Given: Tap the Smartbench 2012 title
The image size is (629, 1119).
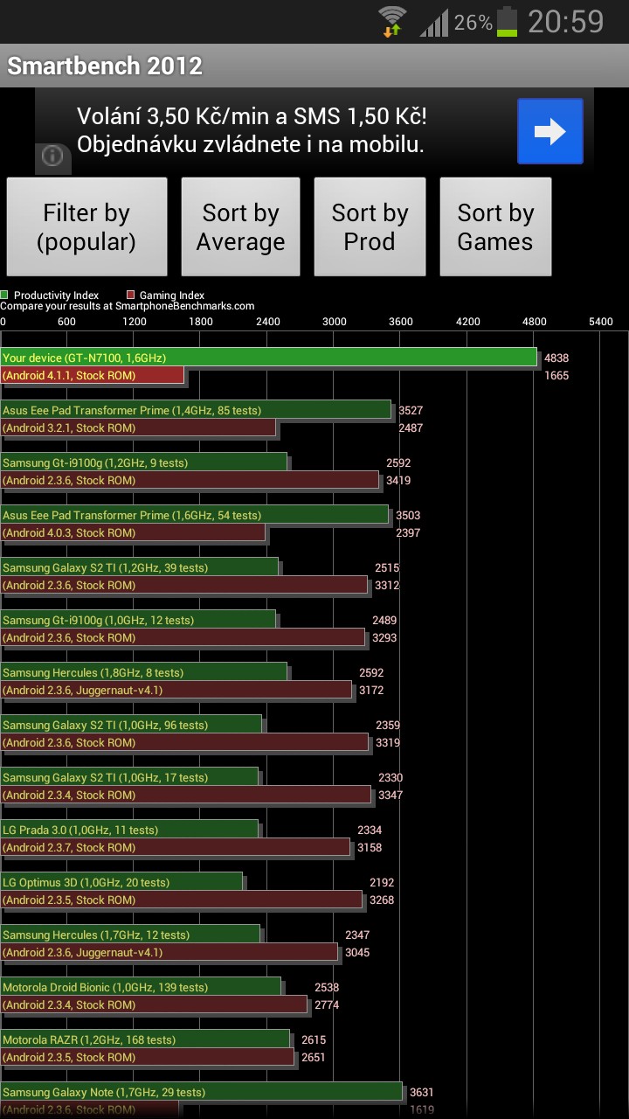Looking at the screenshot, I should point(105,66).
